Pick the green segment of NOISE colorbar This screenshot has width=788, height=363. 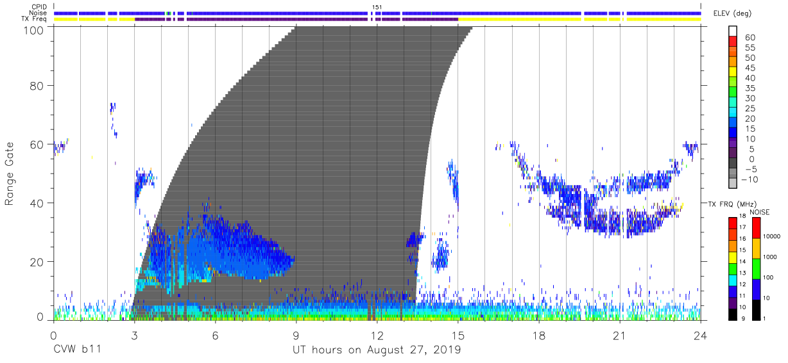[x=755, y=268]
